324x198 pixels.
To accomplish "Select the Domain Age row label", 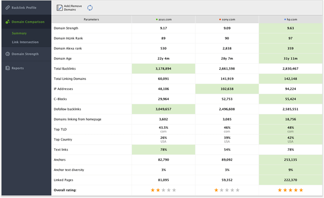I will [x=63, y=59].
